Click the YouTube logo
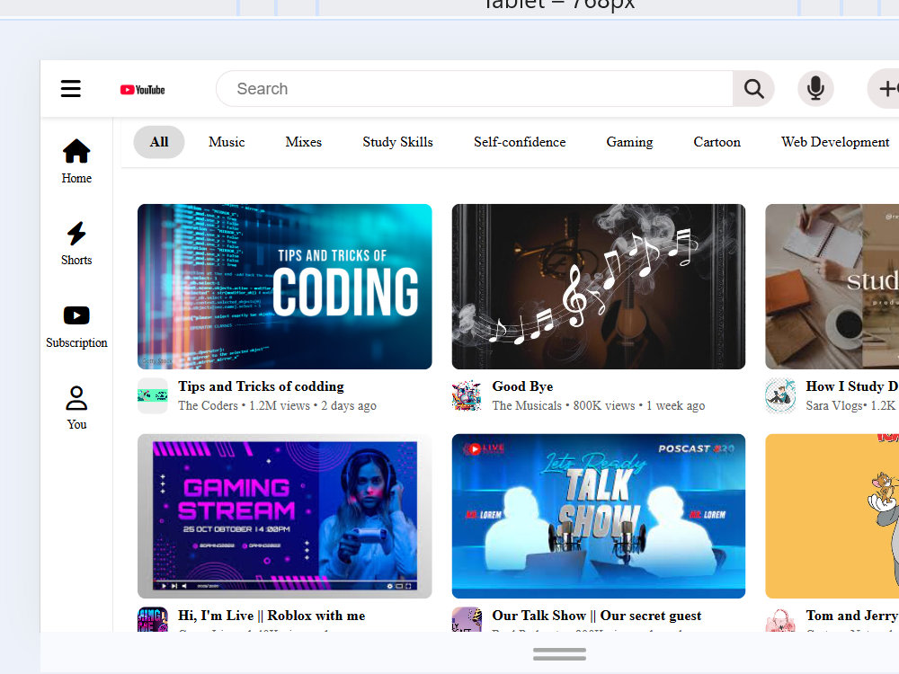 (142, 89)
